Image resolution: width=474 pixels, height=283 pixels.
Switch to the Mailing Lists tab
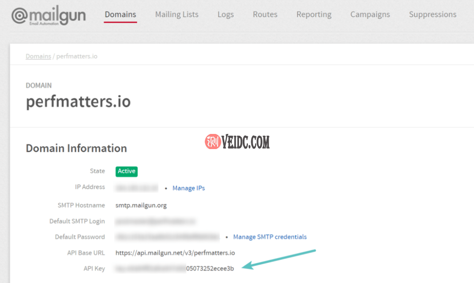pyautogui.click(x=177, y=15)
